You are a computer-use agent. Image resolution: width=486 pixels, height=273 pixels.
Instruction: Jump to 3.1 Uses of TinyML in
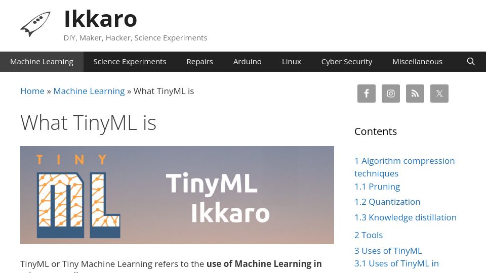tap(396, 263)
